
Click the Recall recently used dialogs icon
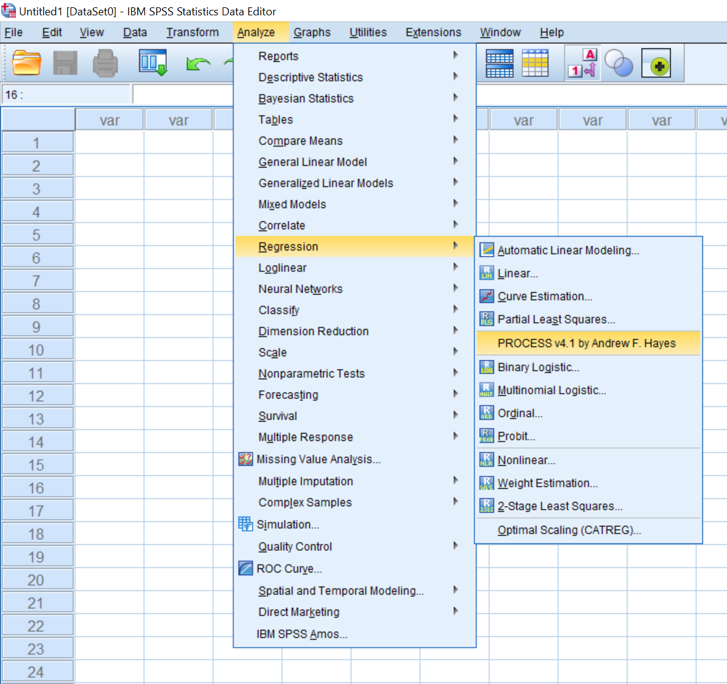tap(152, 63)
